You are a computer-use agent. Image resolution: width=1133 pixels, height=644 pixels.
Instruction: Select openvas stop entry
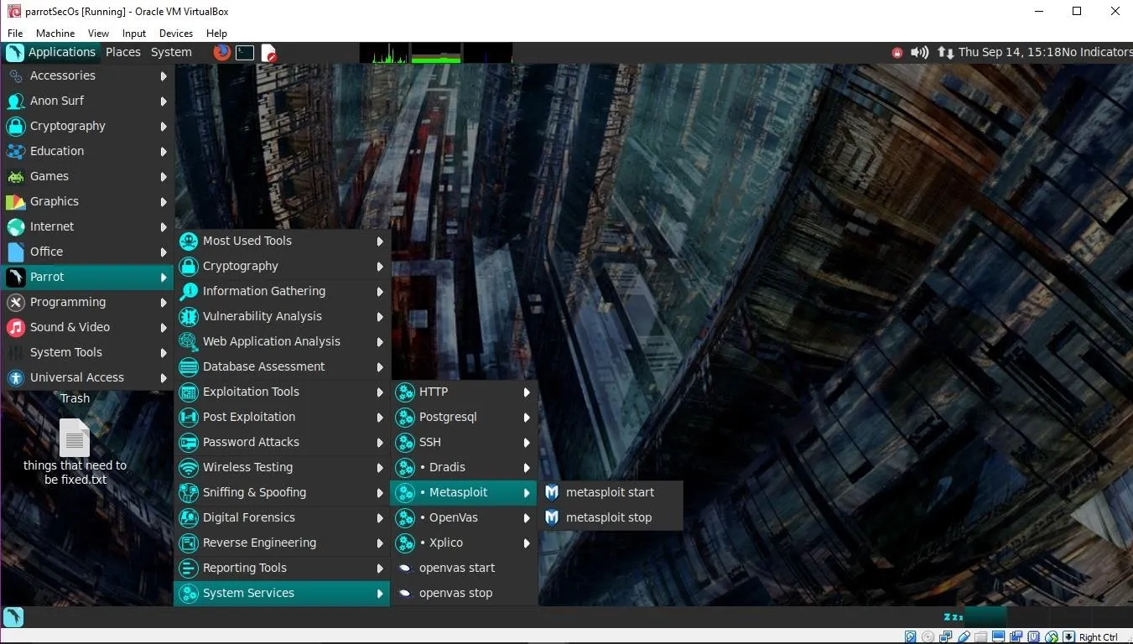[x=464, y=593]
